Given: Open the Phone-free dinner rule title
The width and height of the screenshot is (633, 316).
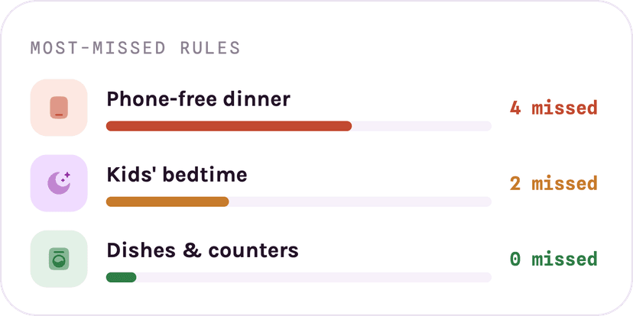Looking at the screenshot, I should coord(198,99).
